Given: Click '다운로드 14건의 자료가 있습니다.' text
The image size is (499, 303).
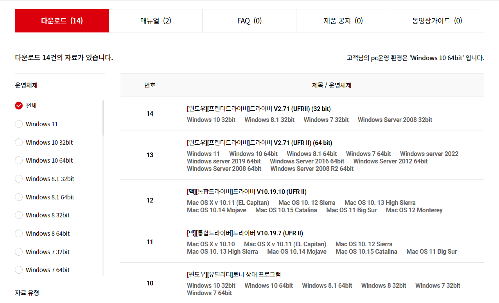Looking at the screenshot, I should (x=64, y=58).
